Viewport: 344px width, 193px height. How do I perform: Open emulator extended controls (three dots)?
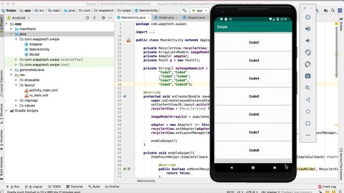pyautogui.click(x=307, y=135)
